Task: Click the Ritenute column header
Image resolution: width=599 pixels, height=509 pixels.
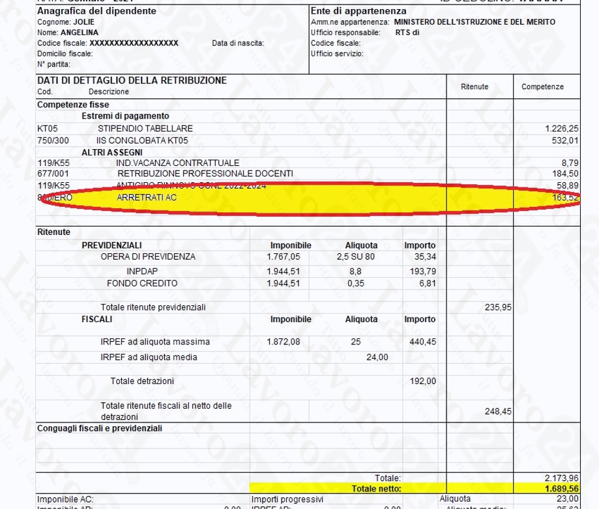Action: pyautogui.click(x=475, y=87)
